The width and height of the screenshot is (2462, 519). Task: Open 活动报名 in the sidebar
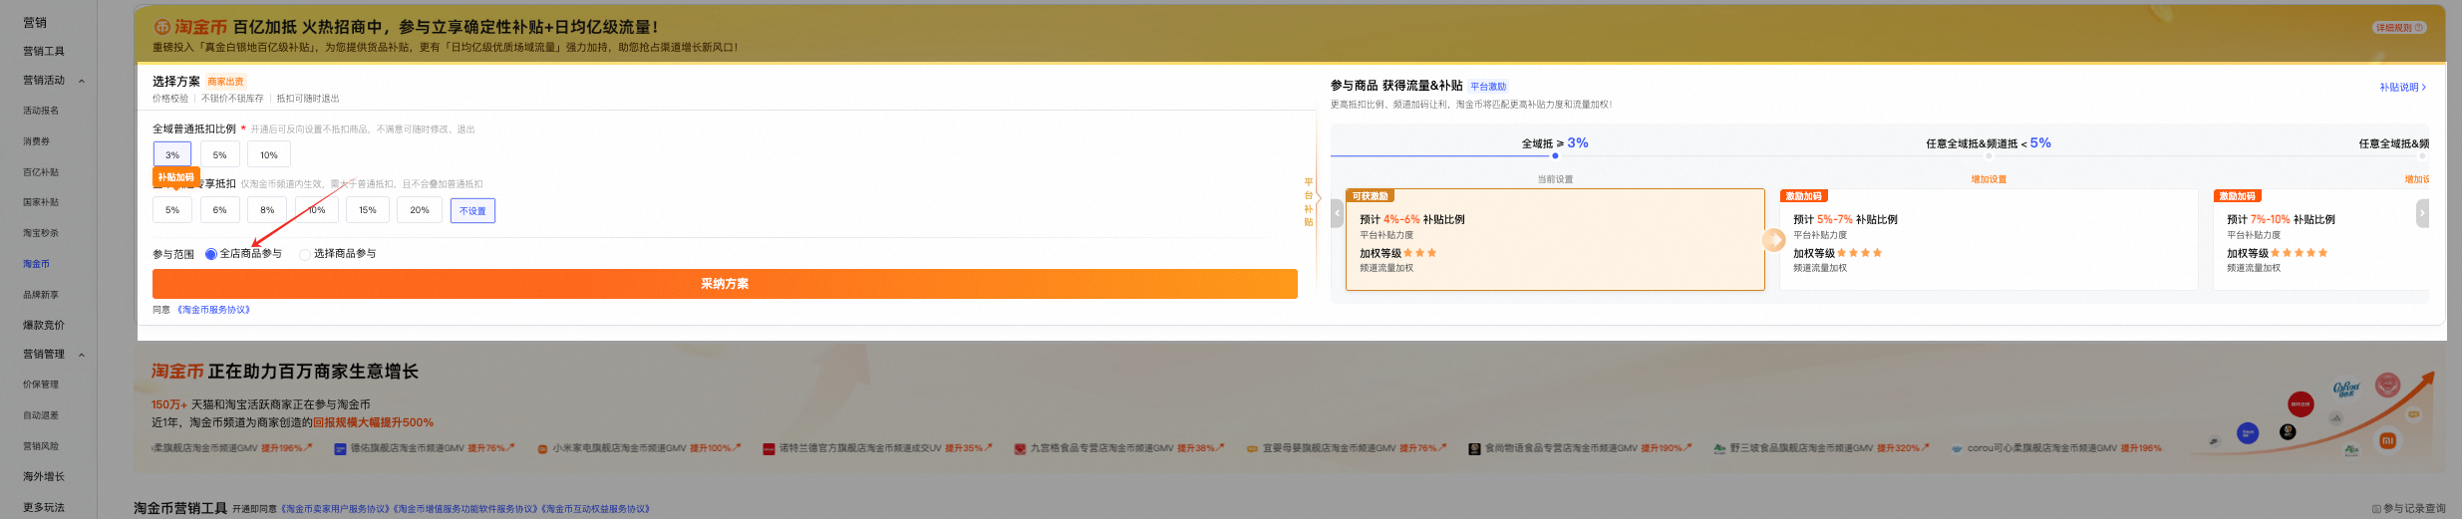pyautogui.click(x=41, y=111)
